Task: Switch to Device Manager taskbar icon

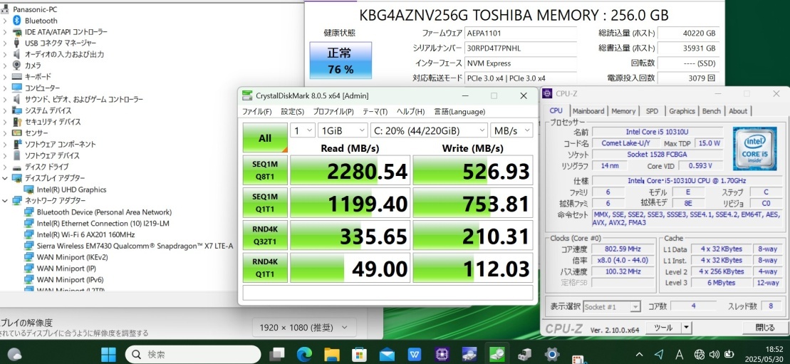Action: (x=524, y=354)
